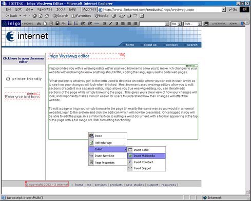Screen dimensions: 251x201
Task: Click the View HTML button
Action: click(x=219, y=24)
